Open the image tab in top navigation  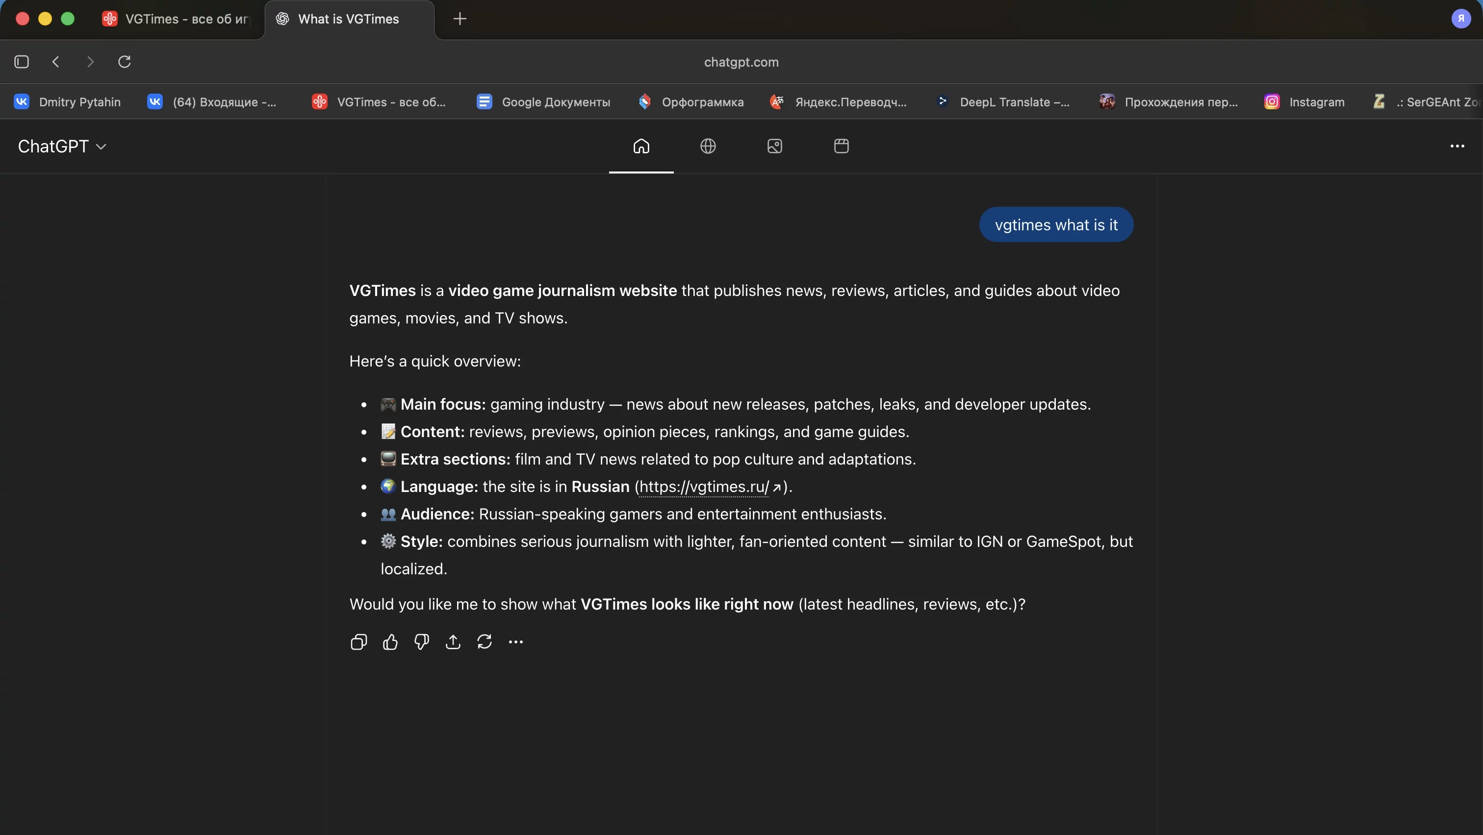click(x=774, y=146)
